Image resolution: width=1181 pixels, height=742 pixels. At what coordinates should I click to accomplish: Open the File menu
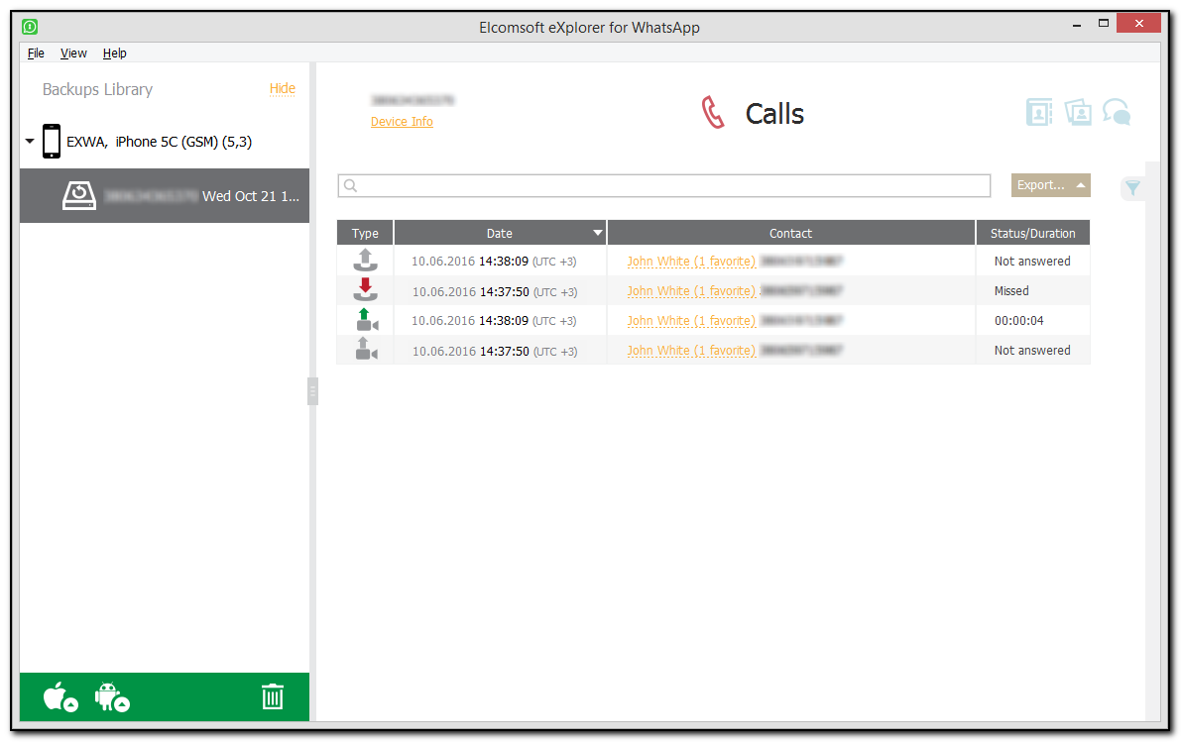(35, 53)
